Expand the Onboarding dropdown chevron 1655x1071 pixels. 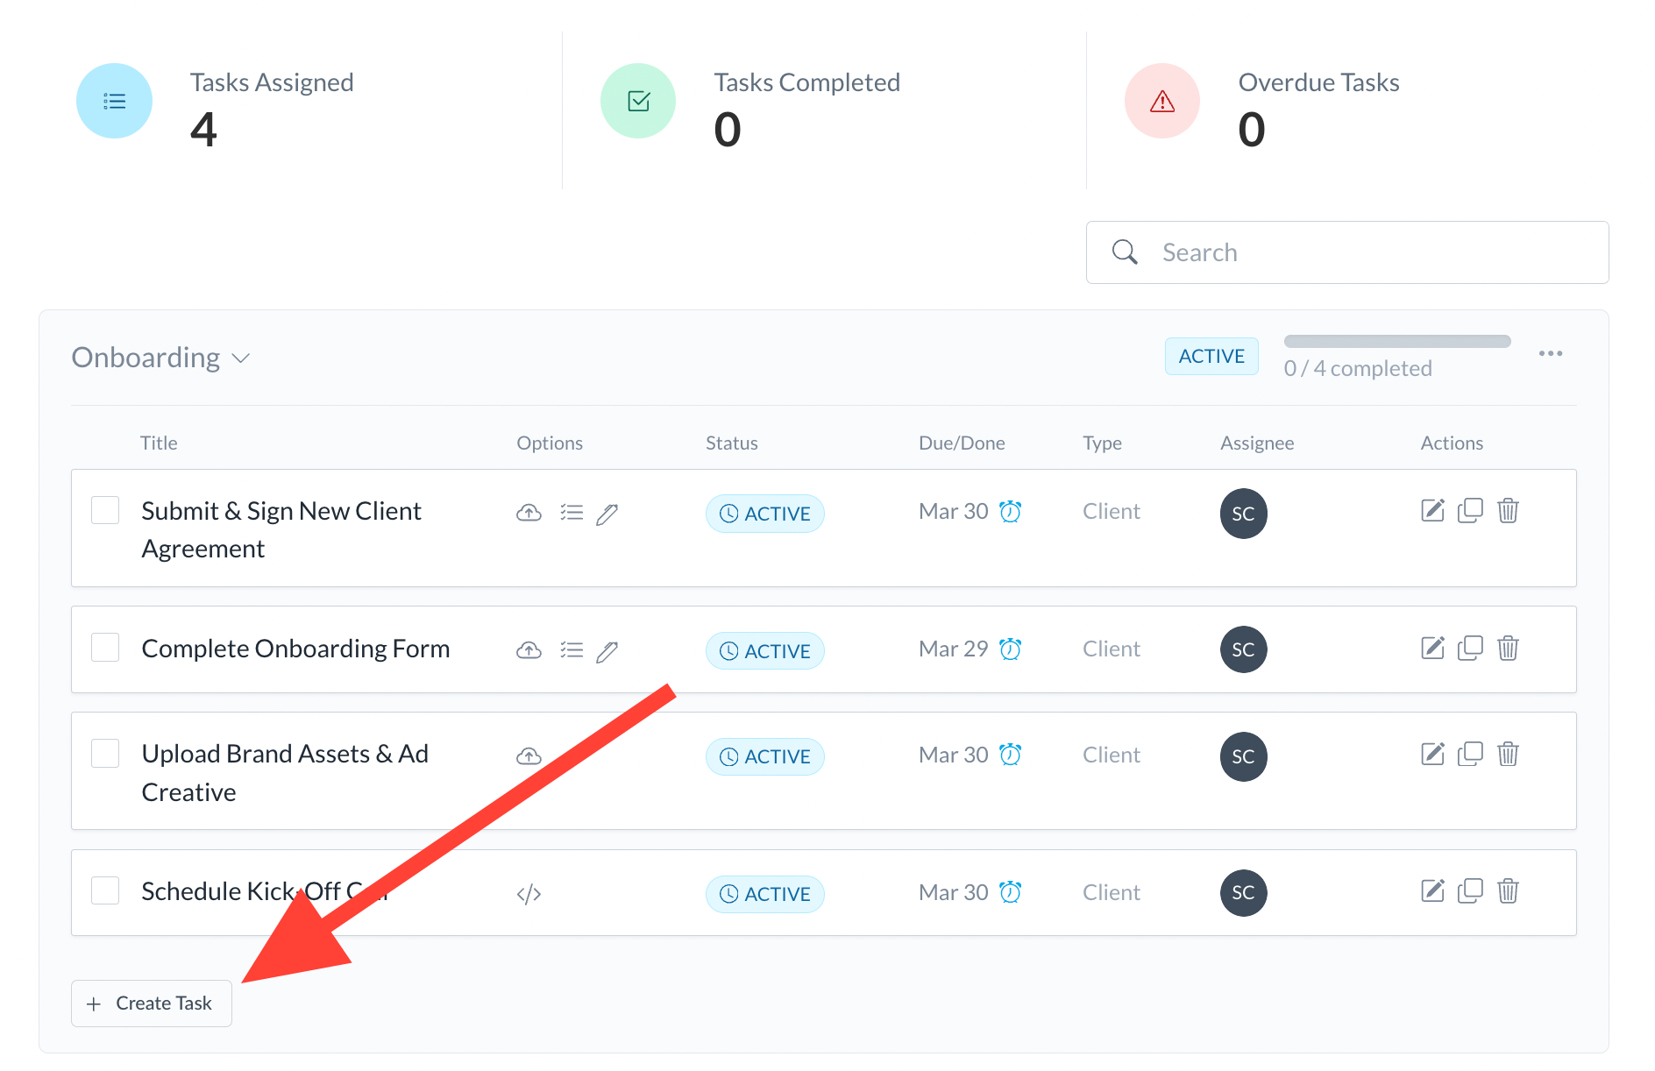point(241,358)
